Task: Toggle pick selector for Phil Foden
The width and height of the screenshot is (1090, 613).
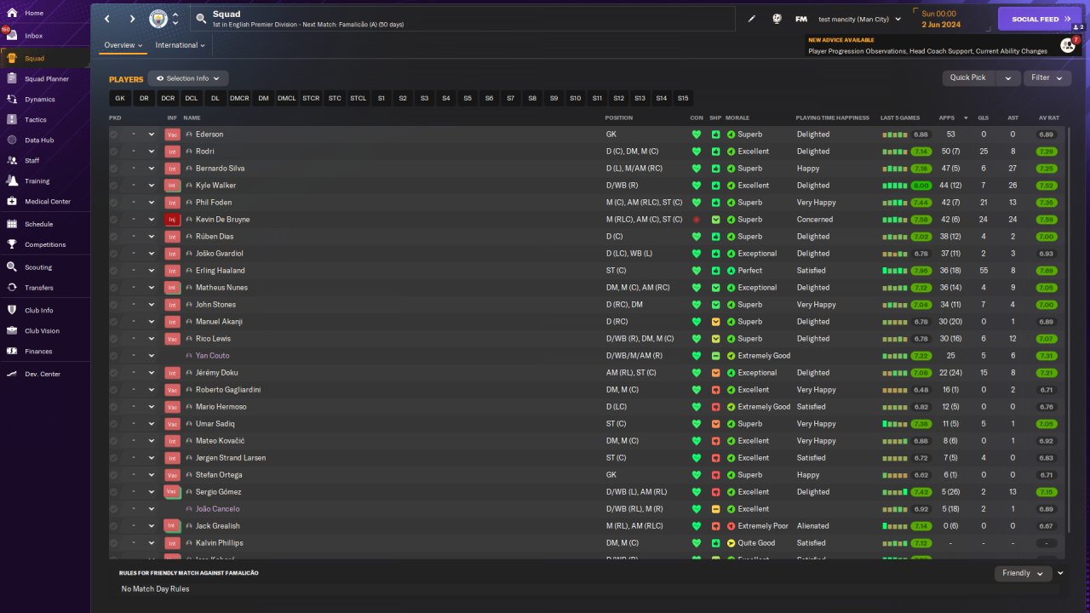Action: (114, 203)
